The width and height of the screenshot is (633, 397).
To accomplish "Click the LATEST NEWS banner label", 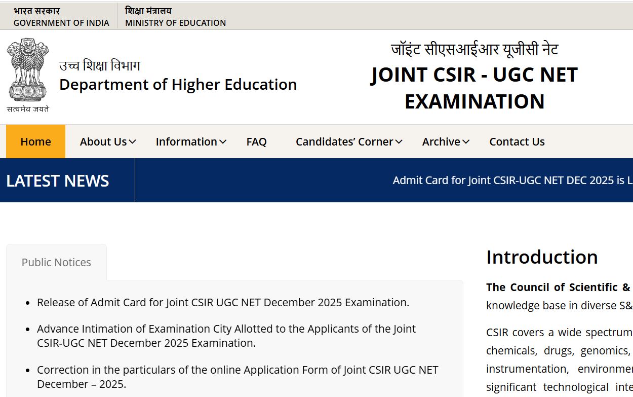I will click(x=57, y=180).
